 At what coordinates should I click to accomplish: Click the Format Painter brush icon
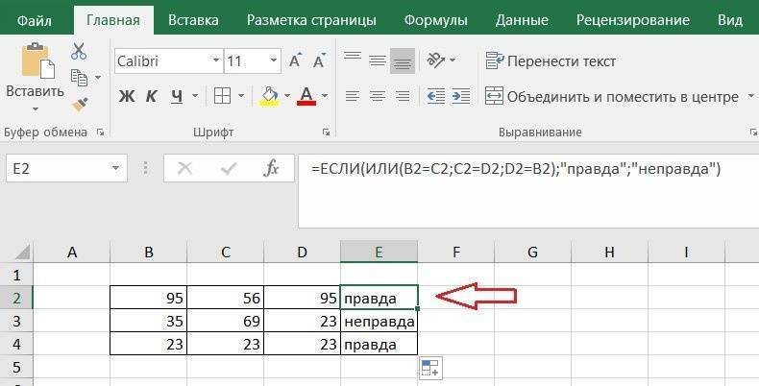tap(79, 103)
